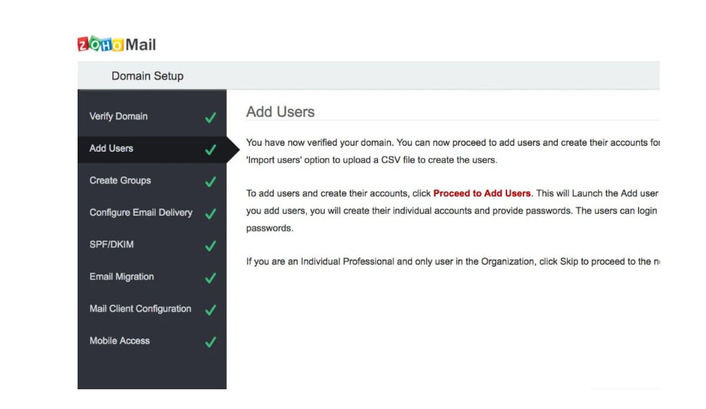Click the Mobile Access checkmark icon
The width and height of the screenshot is (706, 409).
[x=210, y=341]
